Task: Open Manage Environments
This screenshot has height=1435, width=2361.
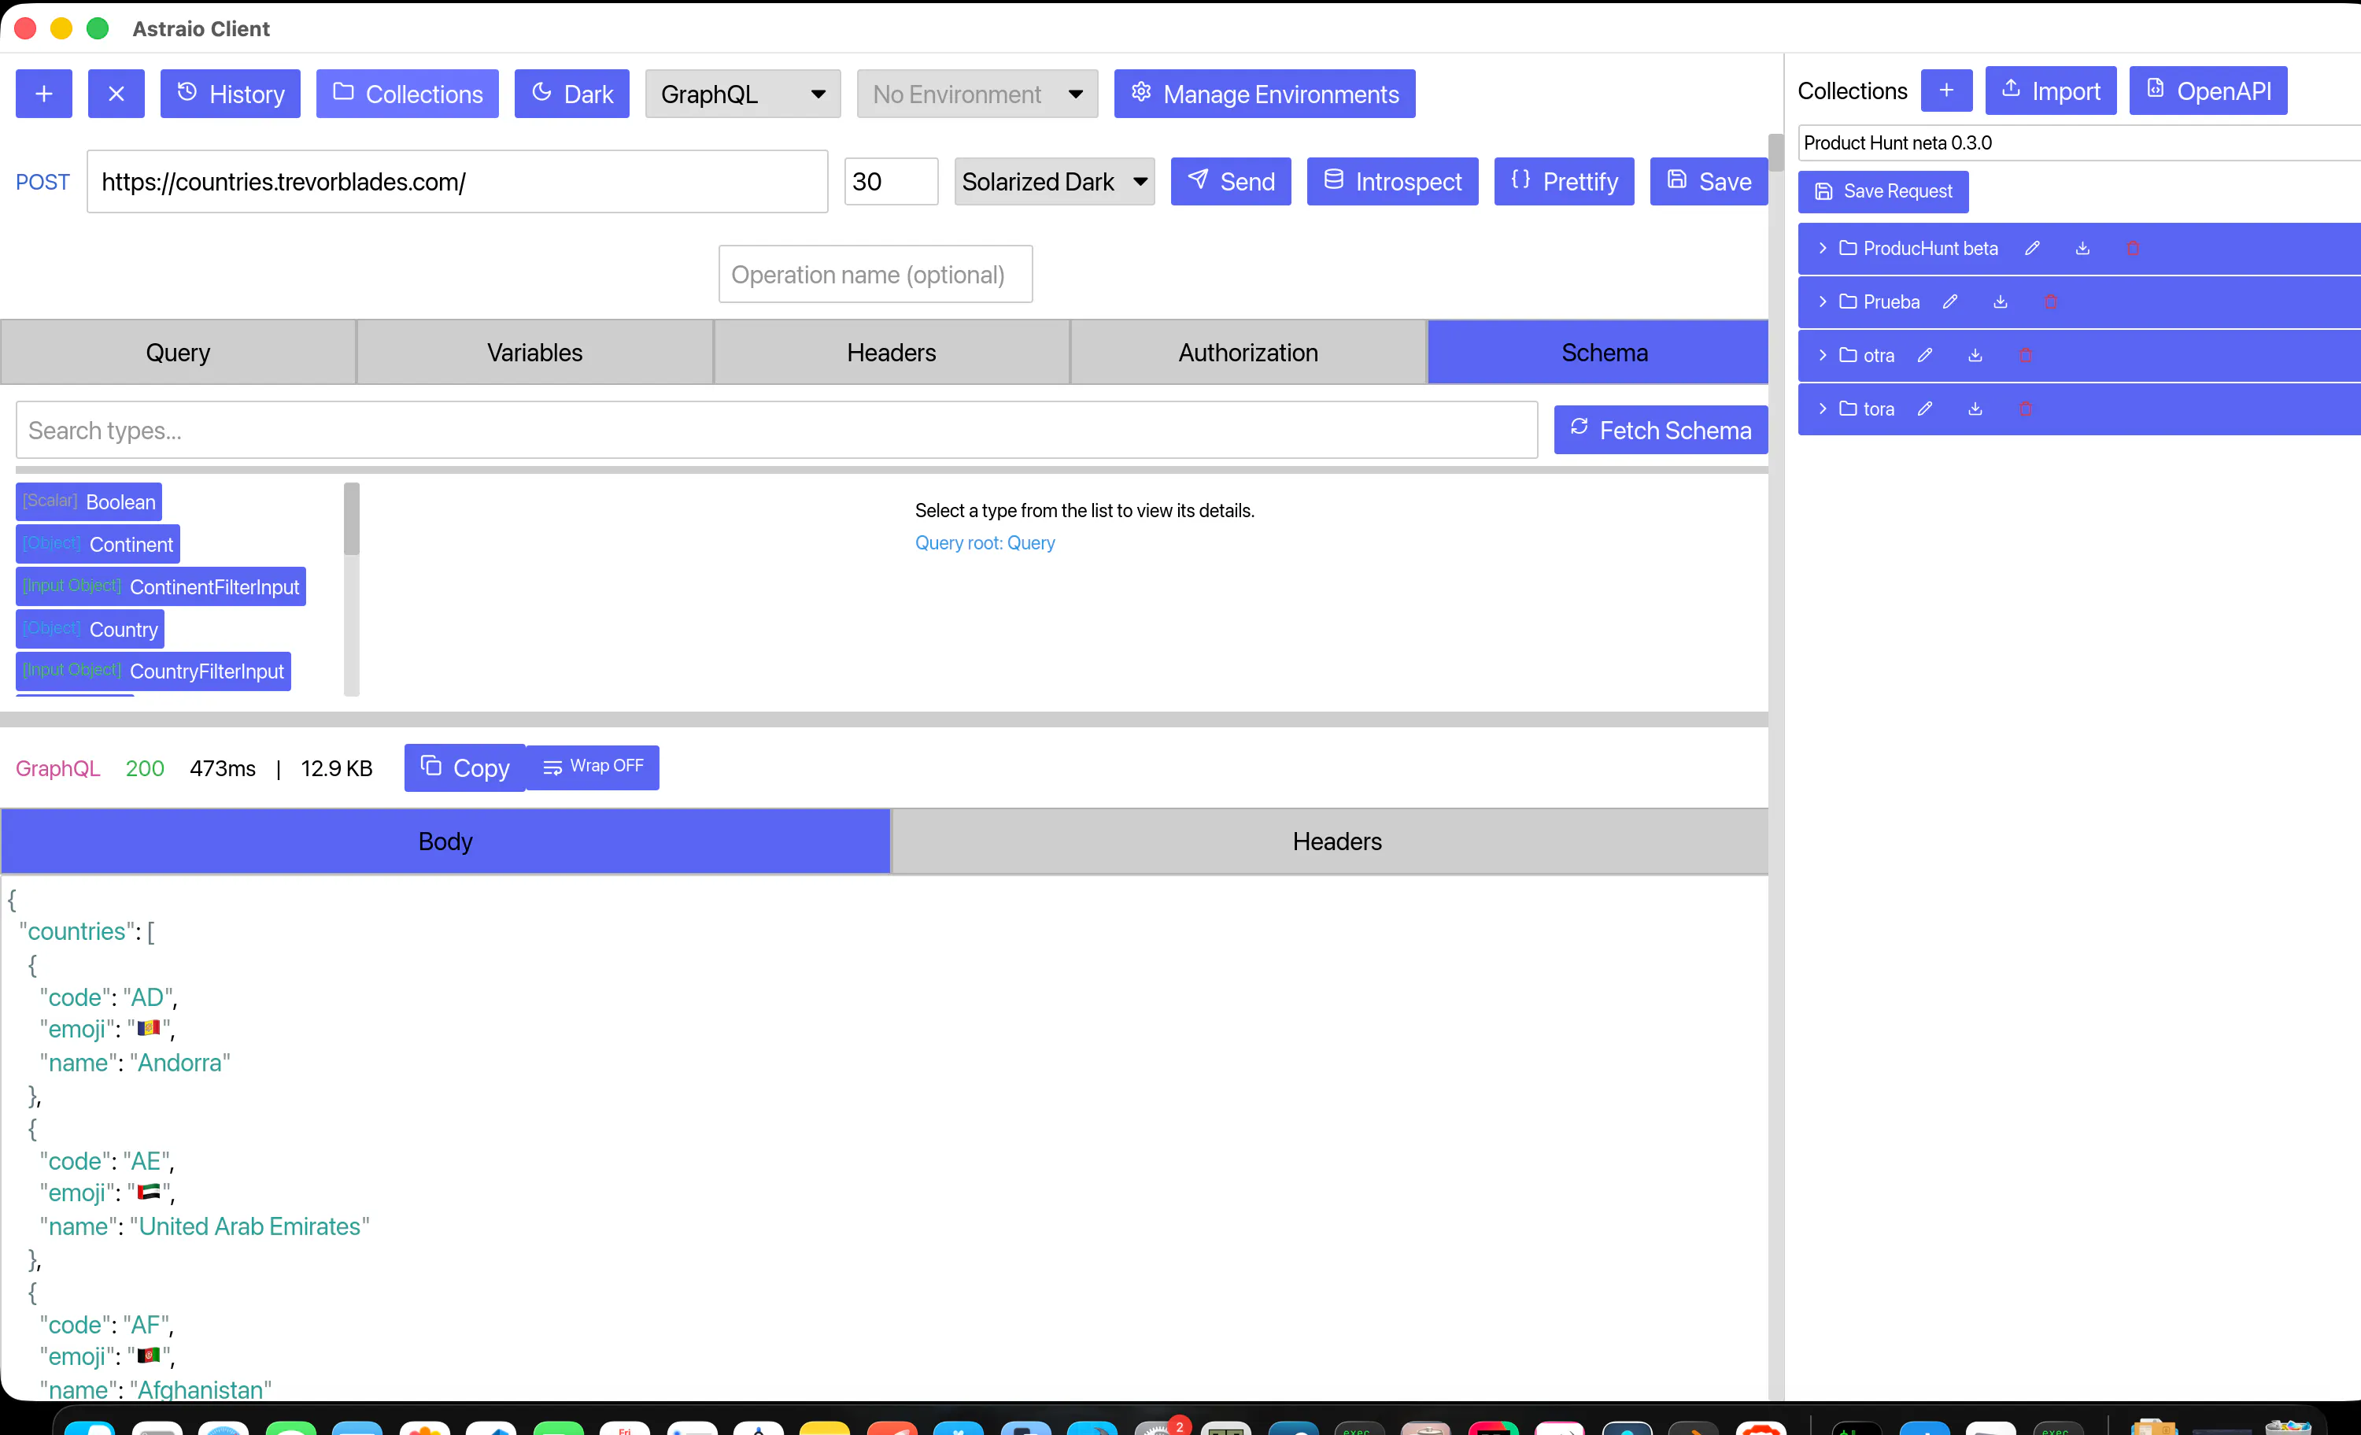Action: [x=1265, y=94]
